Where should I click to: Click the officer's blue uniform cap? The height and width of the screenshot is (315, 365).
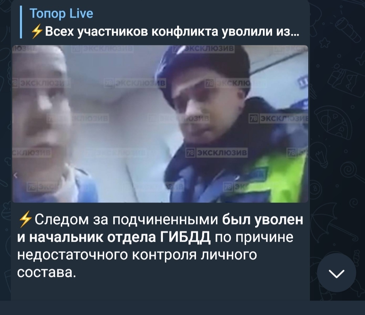[202, 68]
